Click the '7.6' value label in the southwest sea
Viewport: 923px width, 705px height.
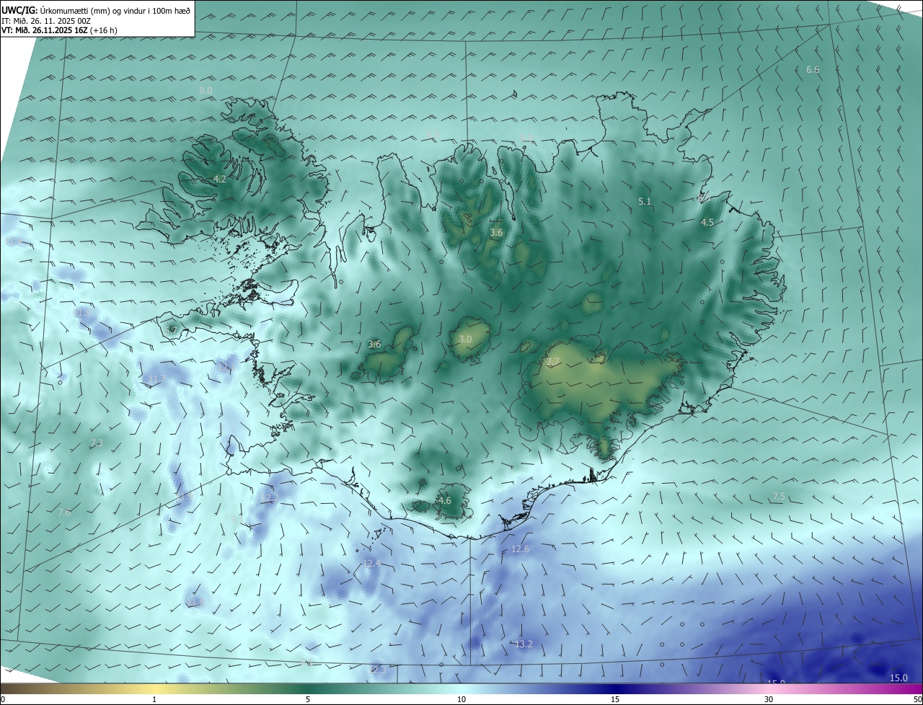[x=65, y=512]
